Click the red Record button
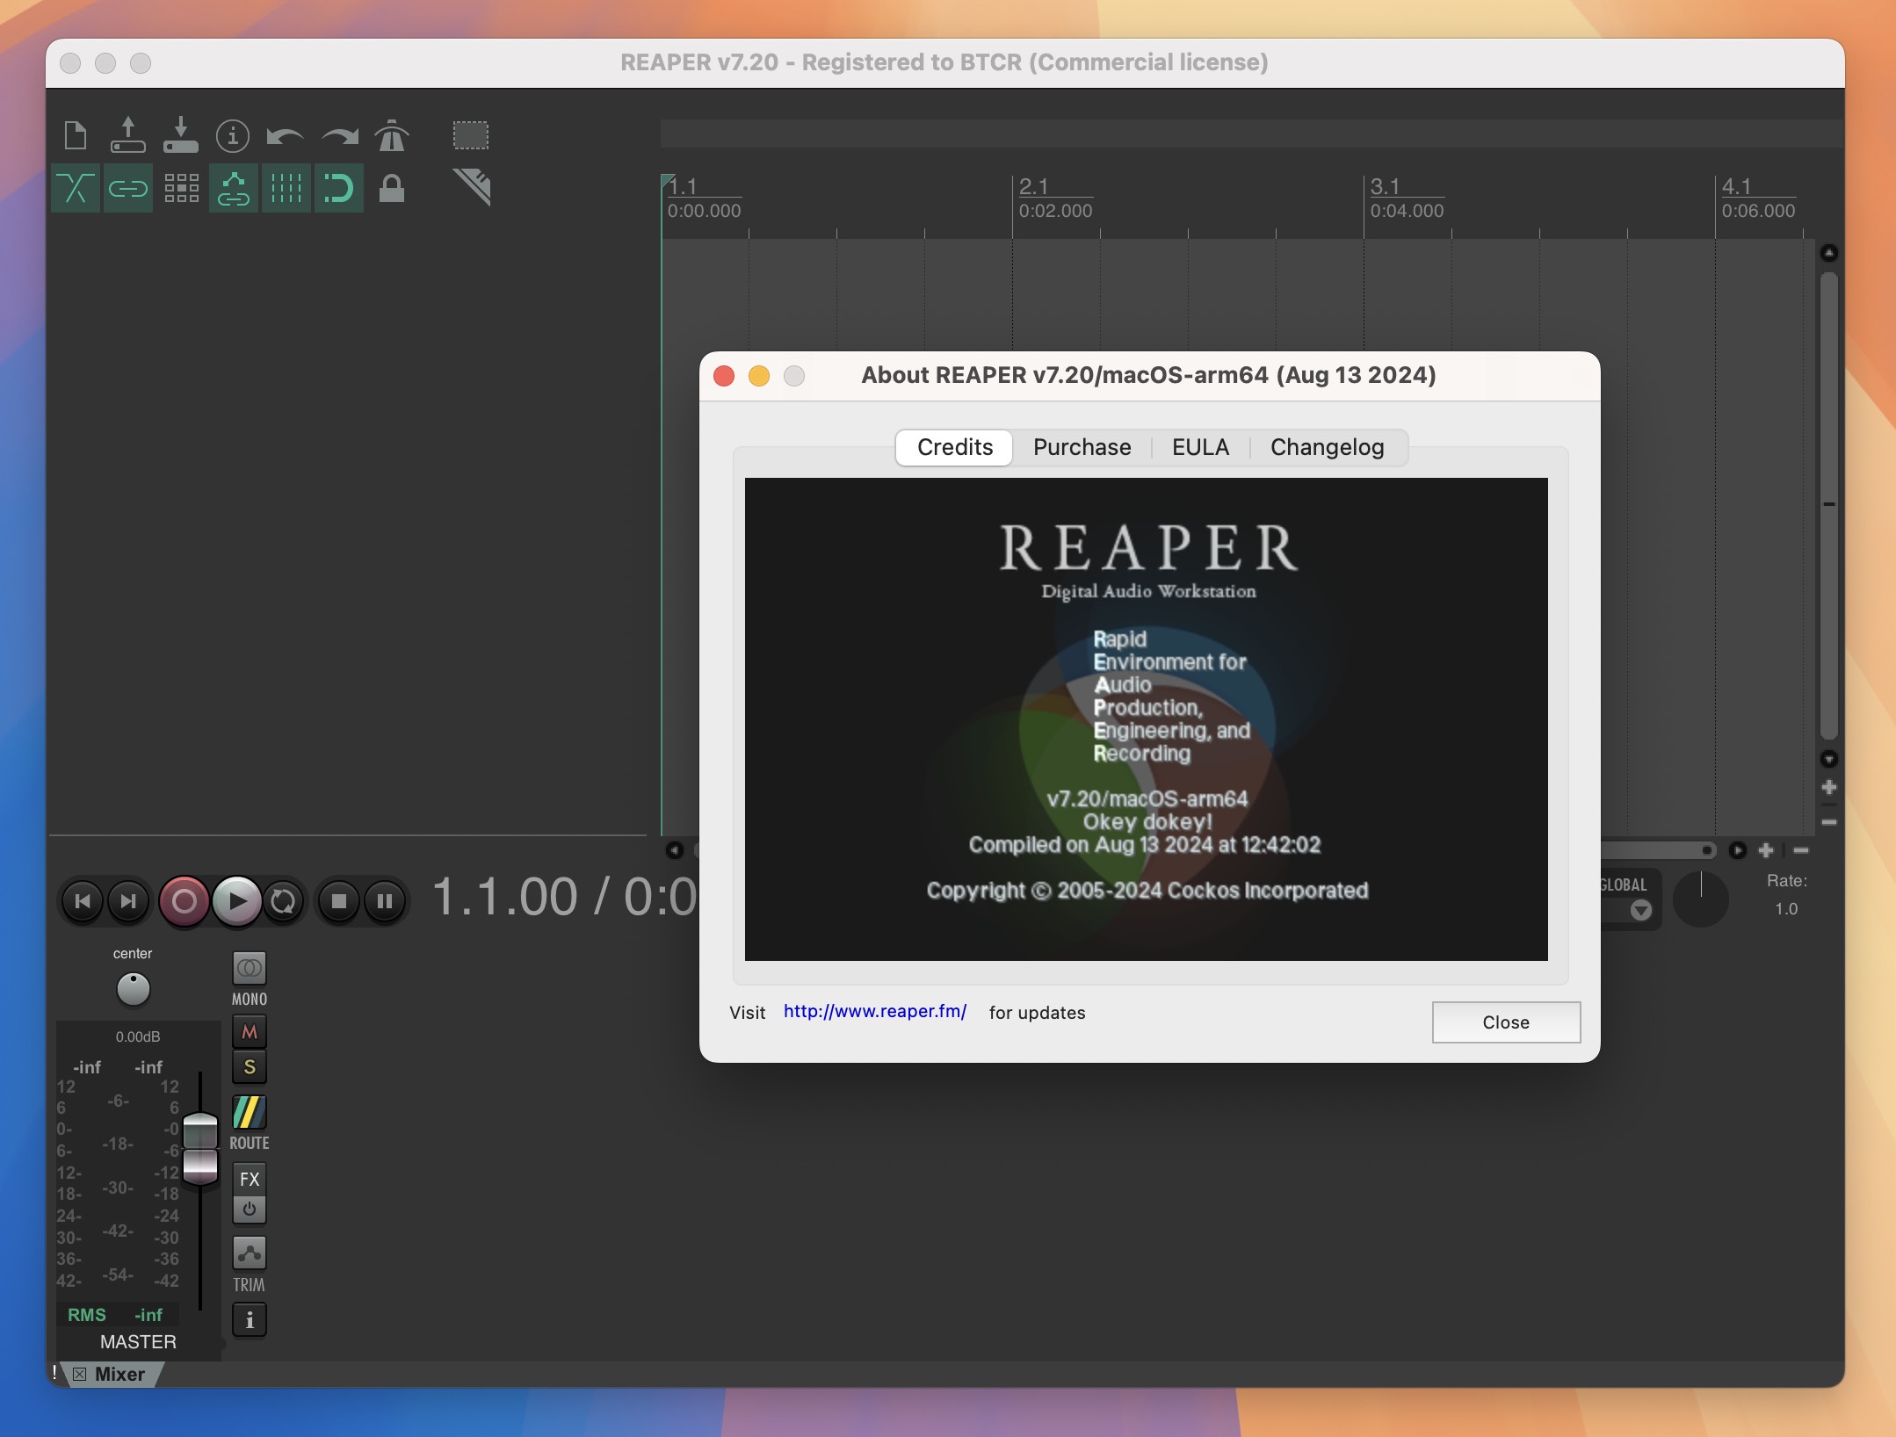This screenshot has width=1896, height=1437. click(x=184, y=901)
